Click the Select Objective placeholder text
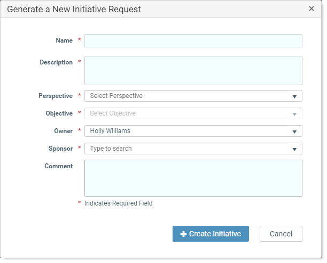This screenshot has width=327, height=263. [x=113, y=113]
